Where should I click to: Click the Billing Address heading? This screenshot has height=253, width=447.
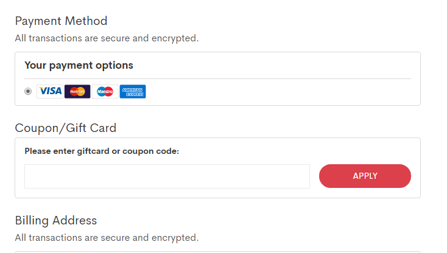coord(56,221)
